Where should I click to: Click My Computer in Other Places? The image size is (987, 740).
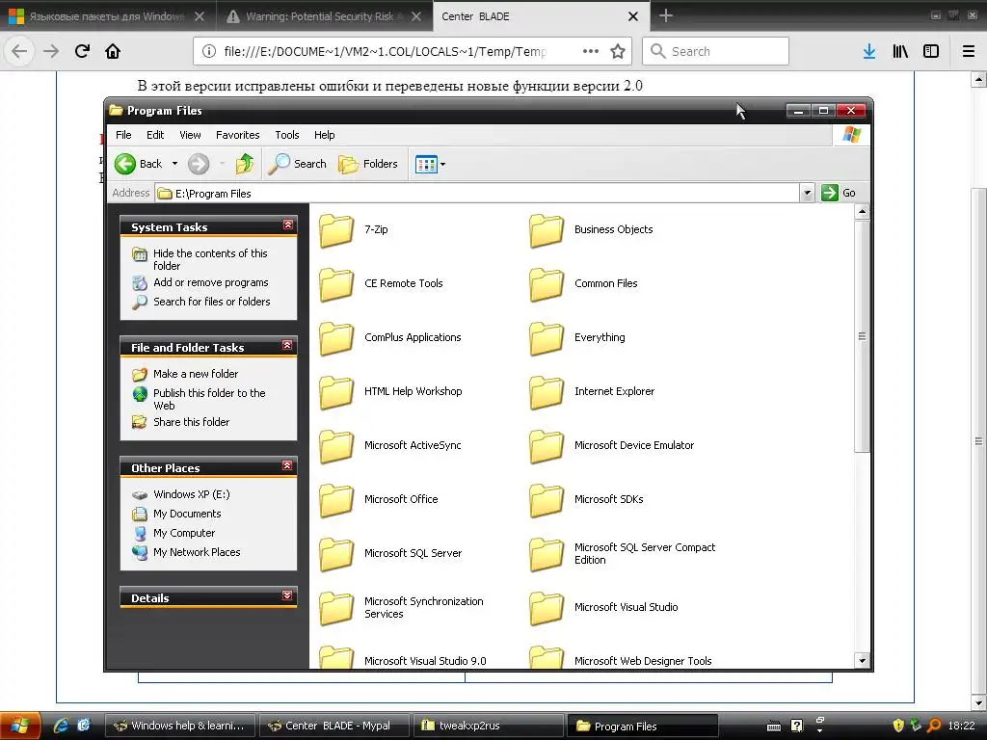[x=184, y=533]
